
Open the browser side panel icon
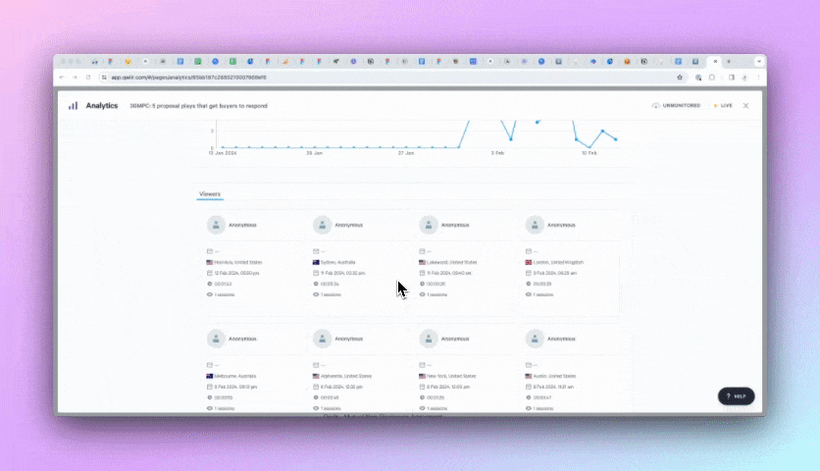point(732,78)
